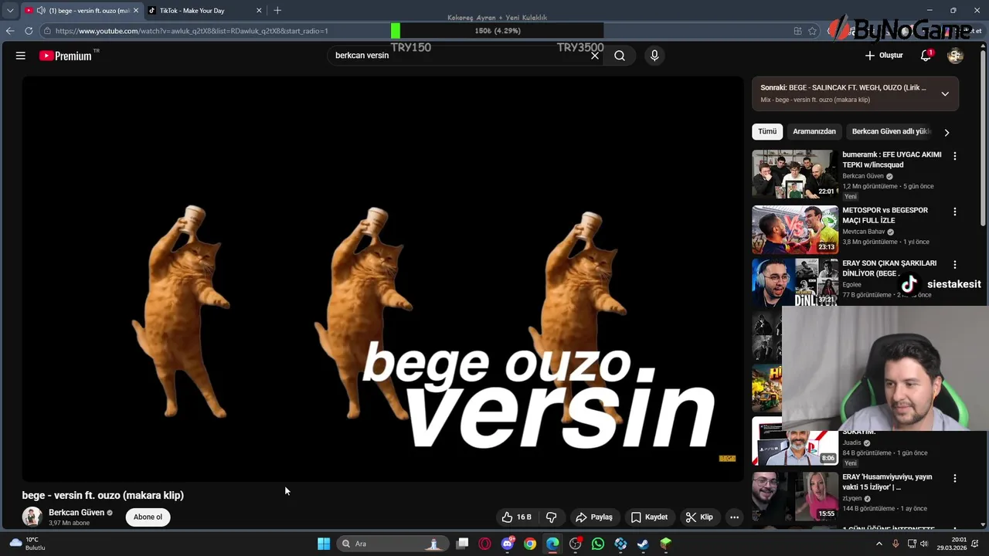Open the account avatar menu

955,56
